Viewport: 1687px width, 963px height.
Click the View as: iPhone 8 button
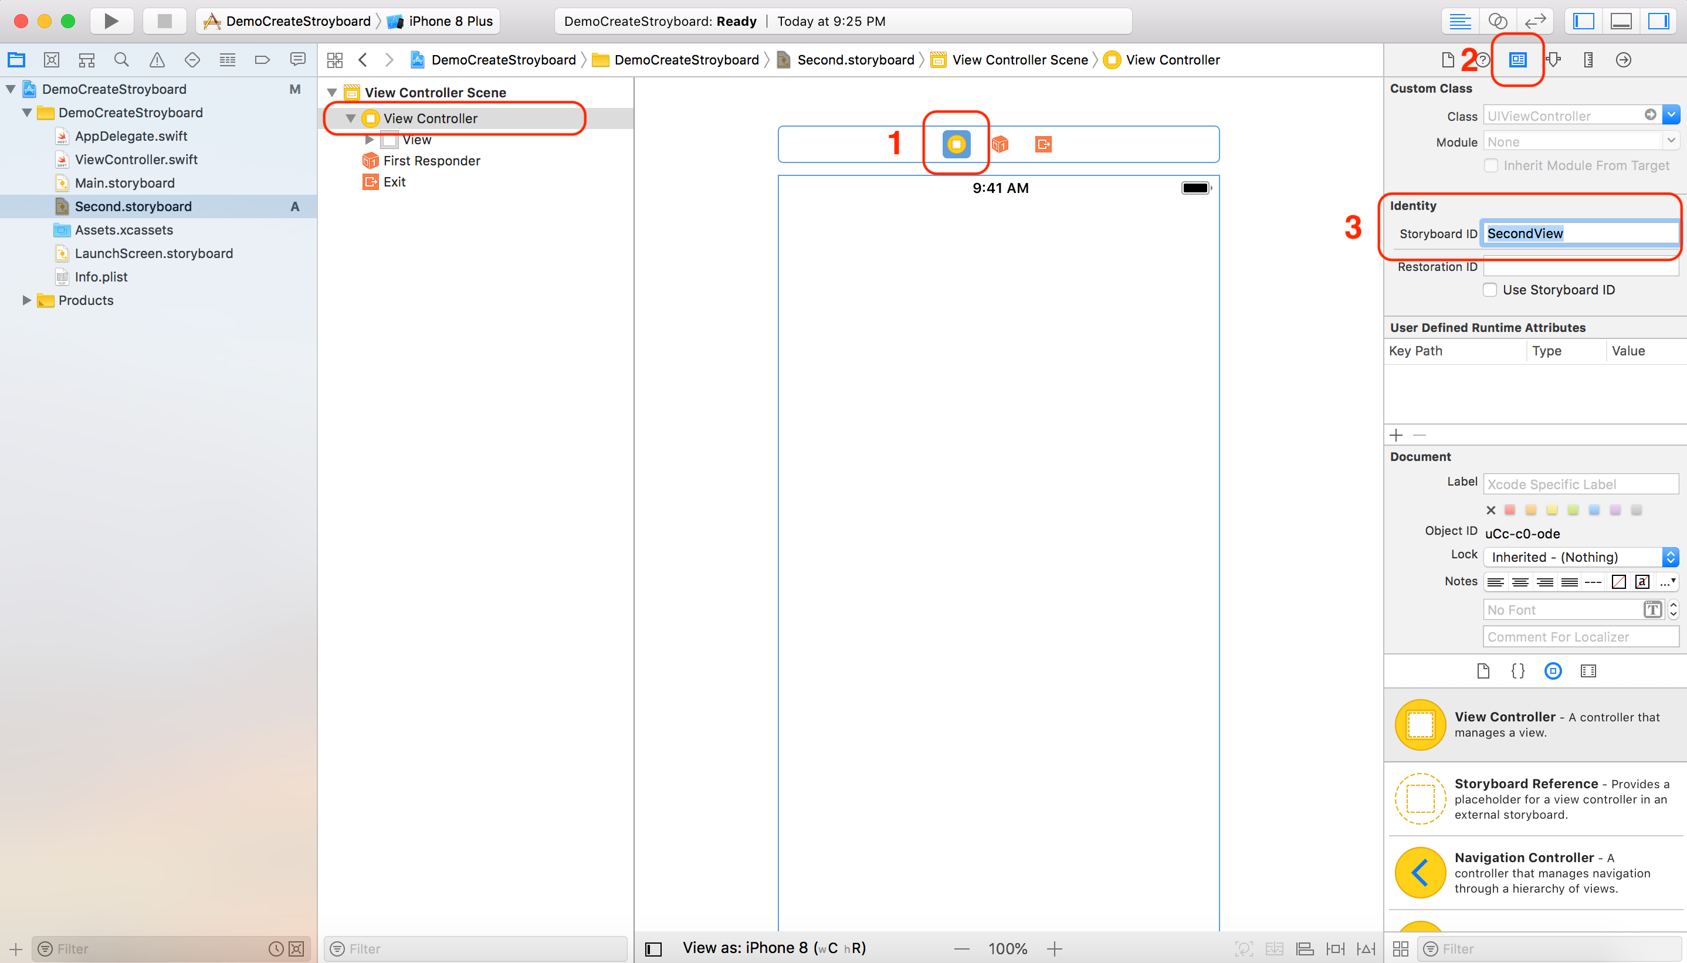click(x=774, y=948)
